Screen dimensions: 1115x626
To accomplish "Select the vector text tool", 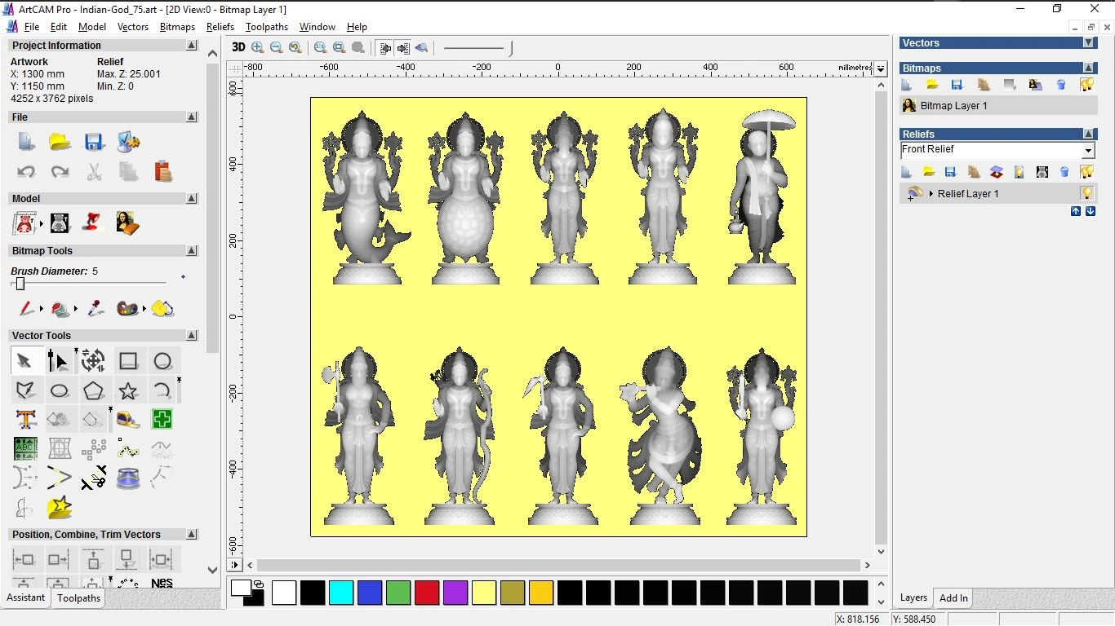I will tap(25, 420).
